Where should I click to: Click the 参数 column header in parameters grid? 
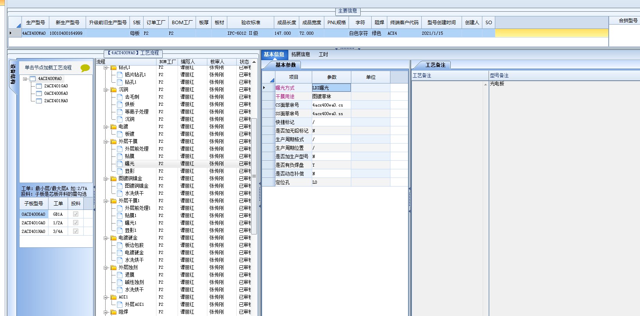331,77
